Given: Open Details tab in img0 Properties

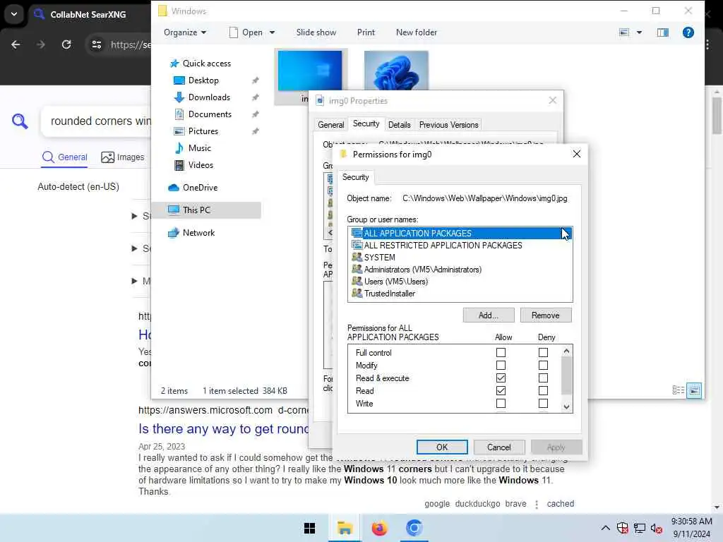Looking at the screenshot, I should pos(400,125).
